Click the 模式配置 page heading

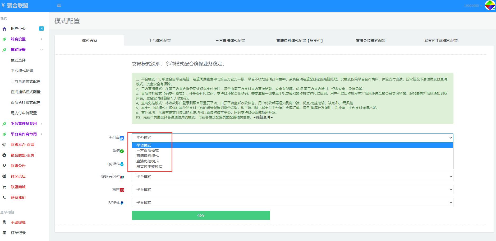point(67,21)
